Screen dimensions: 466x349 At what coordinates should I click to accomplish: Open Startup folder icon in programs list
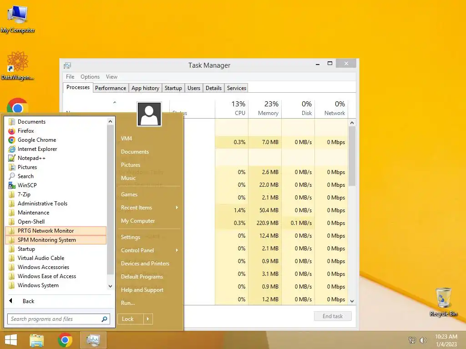(x=11, y=249)
